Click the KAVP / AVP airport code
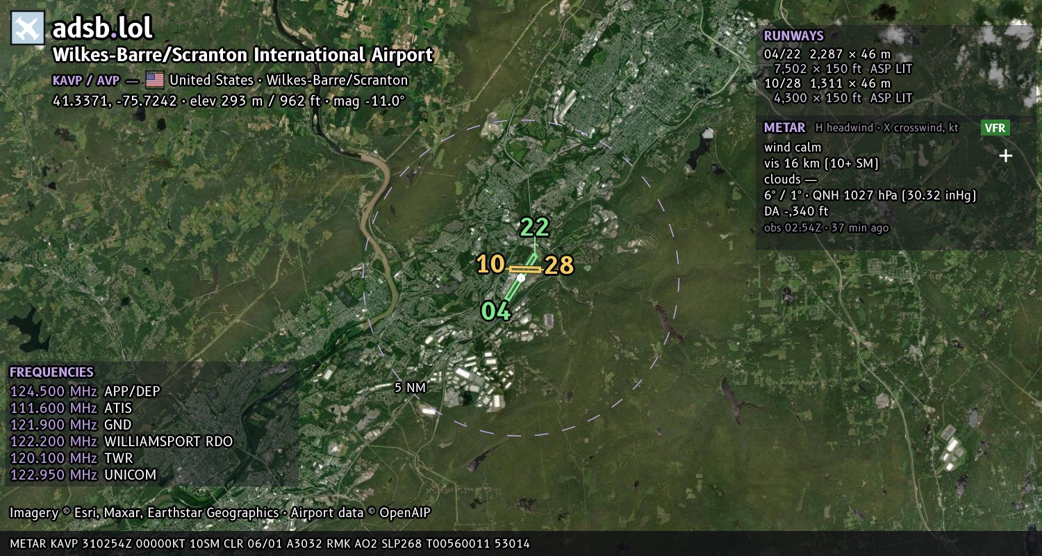1042x556 pixels. click(x=86, y=80)
